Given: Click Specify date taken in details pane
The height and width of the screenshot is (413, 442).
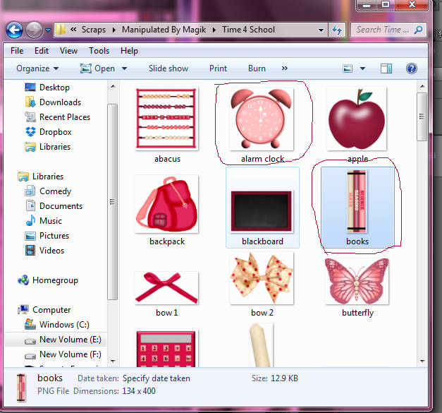Looking at the screenshot, I should (156, 378).
